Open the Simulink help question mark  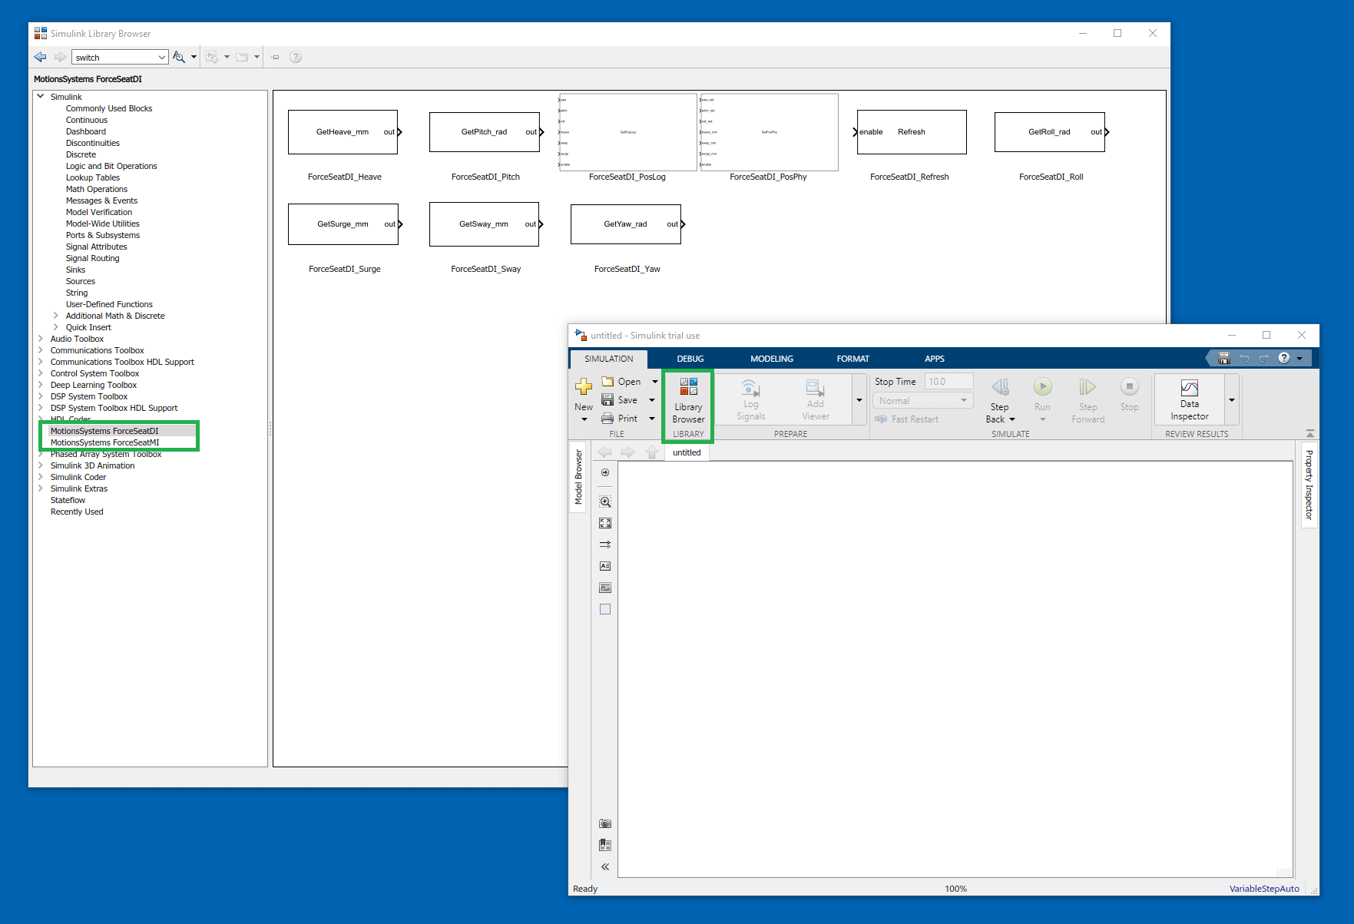pyautogui.click(x=1283, y=358)
